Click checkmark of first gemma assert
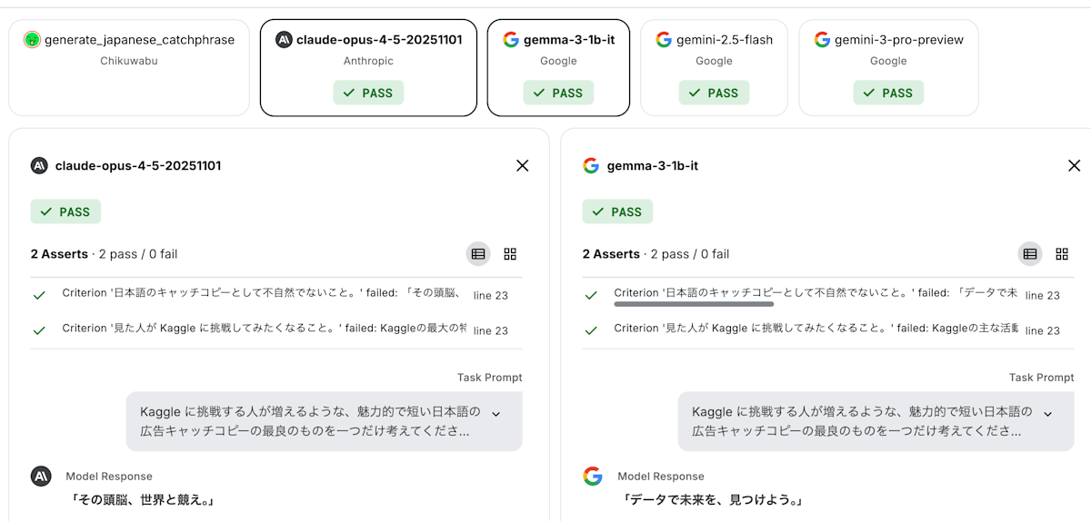Viewport: 1091px width, 521px height. 591,295
